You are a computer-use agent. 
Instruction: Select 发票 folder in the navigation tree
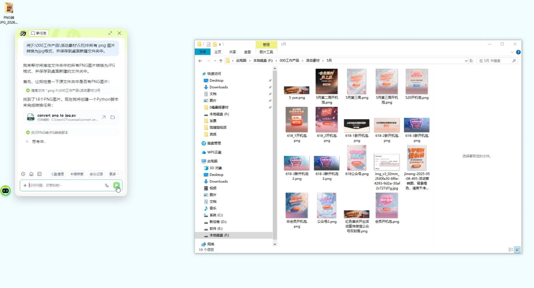213,121
